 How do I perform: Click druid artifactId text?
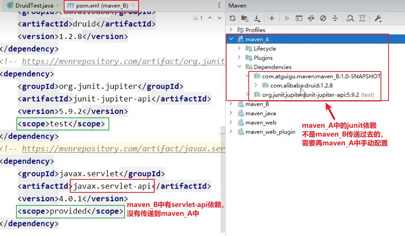click(84, 24)
